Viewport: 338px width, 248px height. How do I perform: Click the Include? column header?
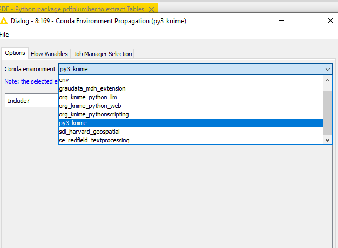point(32,101)
